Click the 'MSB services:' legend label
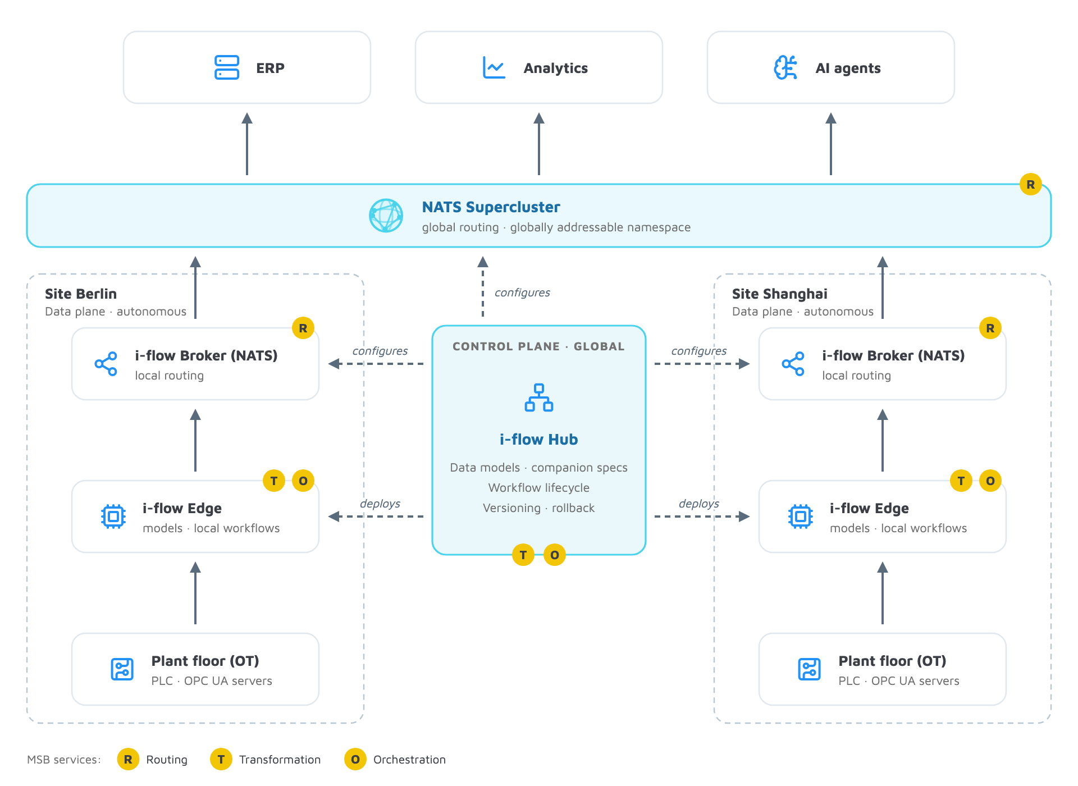Screen dimensions: 1078x786 tap(64, 760)
